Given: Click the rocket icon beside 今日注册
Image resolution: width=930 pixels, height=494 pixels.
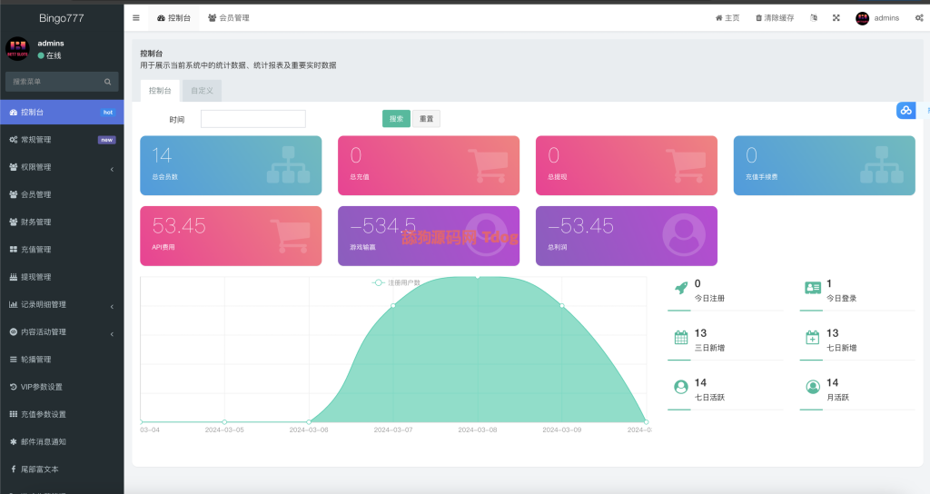Looking at the screenshot, I should point(680,288).
